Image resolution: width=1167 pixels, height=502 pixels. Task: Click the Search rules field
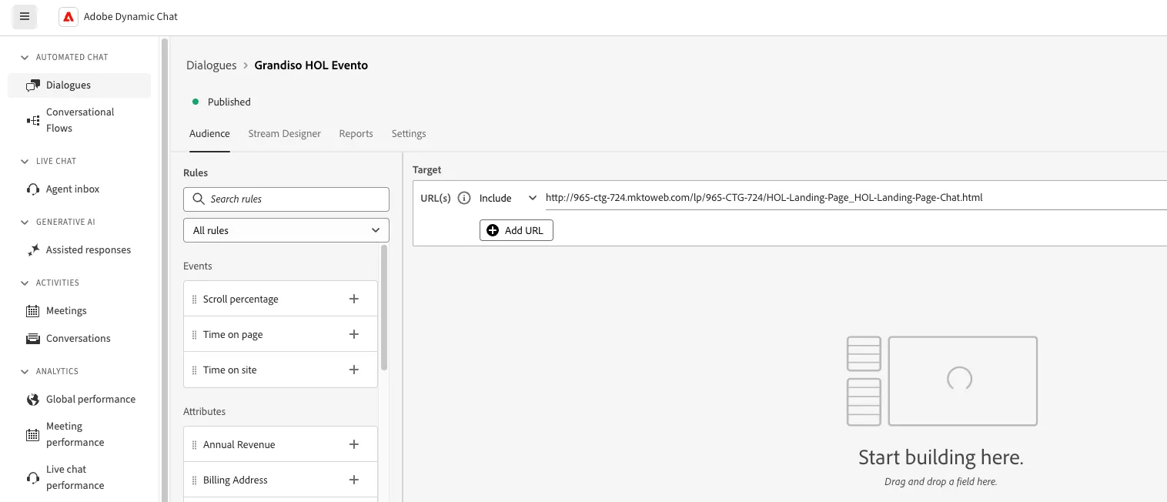point(286,199)
